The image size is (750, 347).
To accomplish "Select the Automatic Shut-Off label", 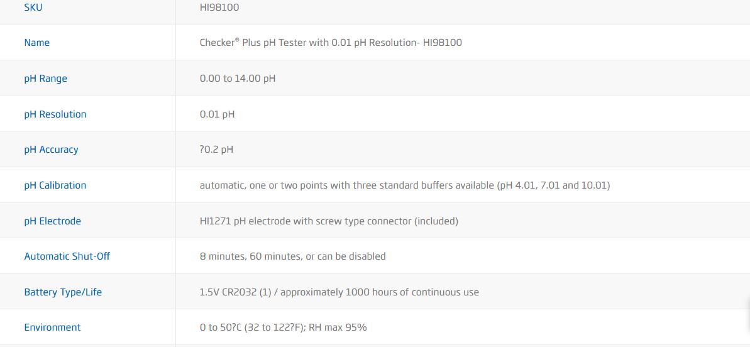I will pyautogui.click(x=67, y=256).
